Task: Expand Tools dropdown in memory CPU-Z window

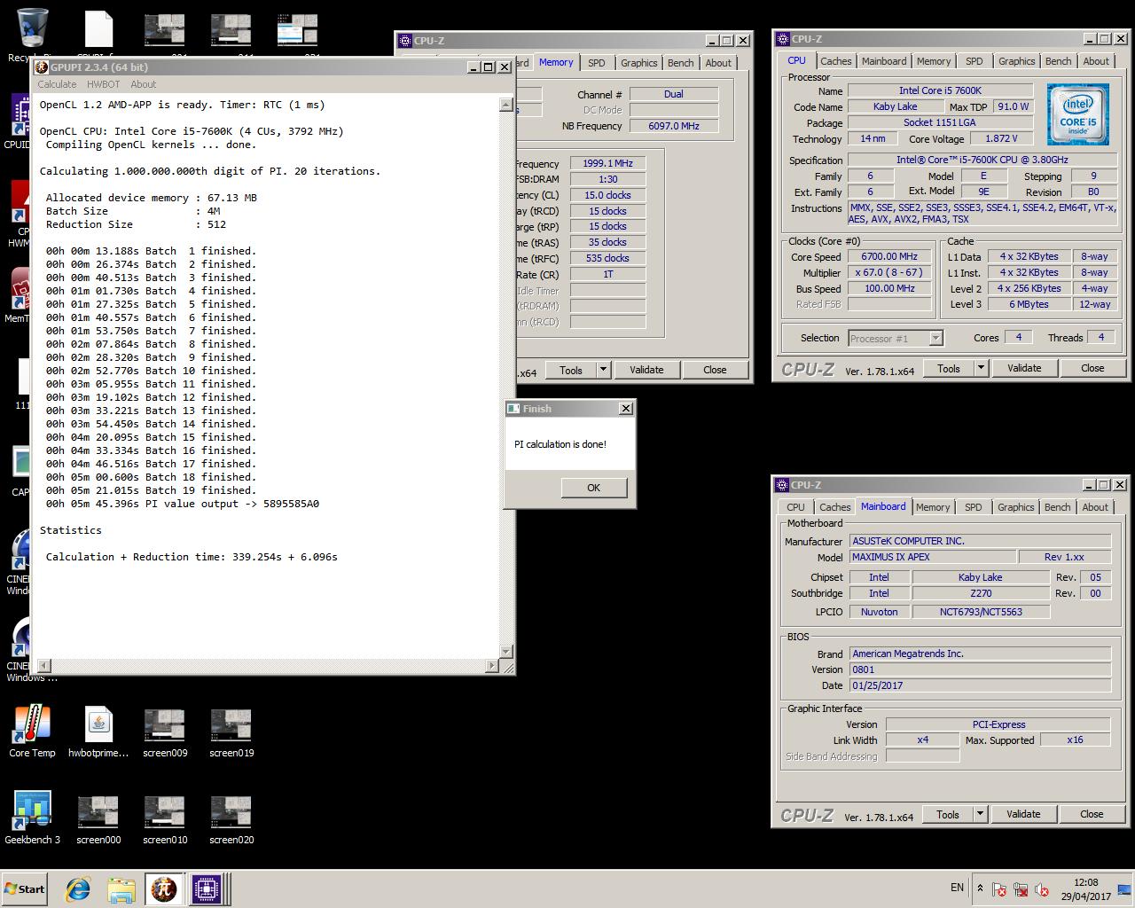Action: 604,370
